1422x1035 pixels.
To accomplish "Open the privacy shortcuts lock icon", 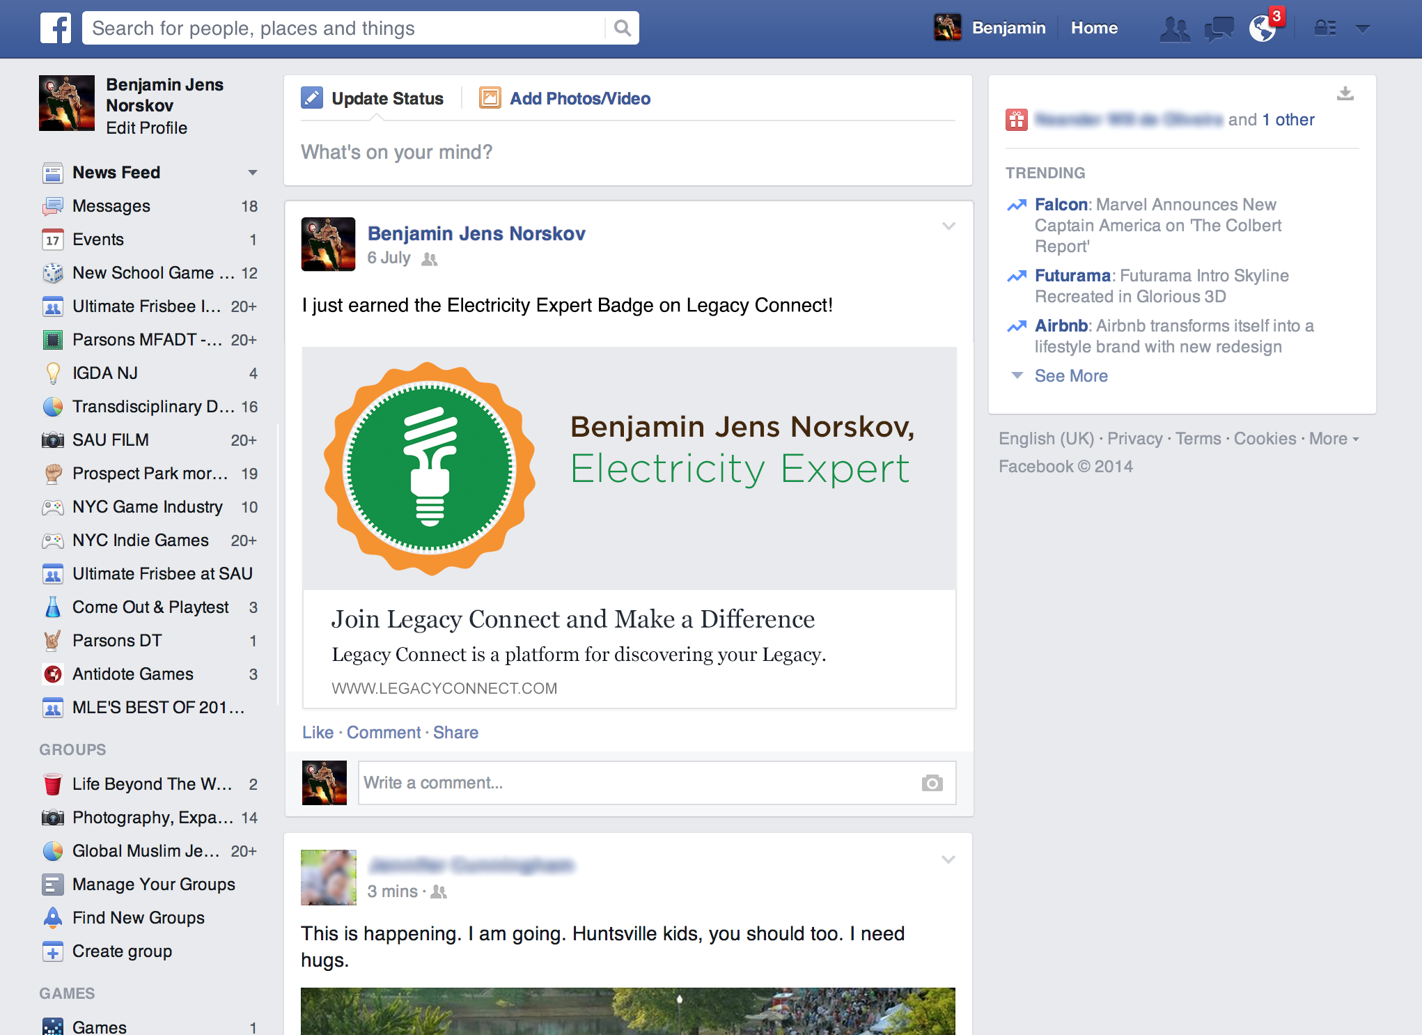I will 1325,28.
